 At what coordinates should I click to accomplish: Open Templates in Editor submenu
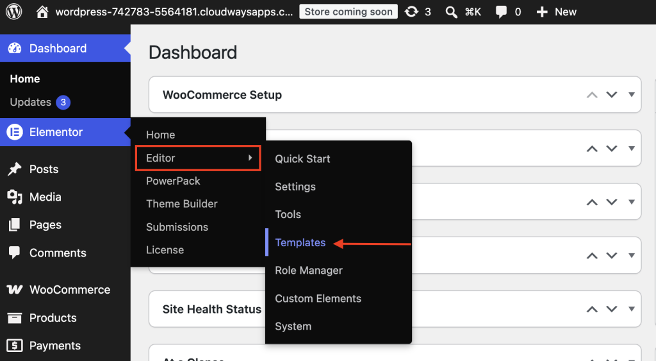pyautogui.click(x=300, y=242)
